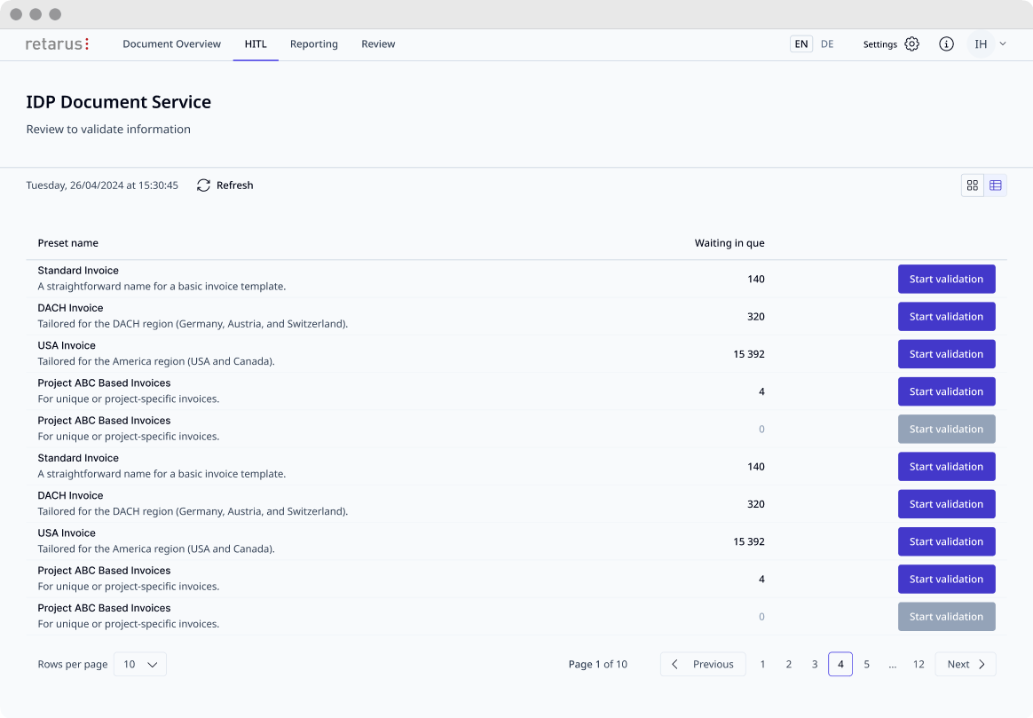
Task: Select current page 4
Action: (840, 664)
